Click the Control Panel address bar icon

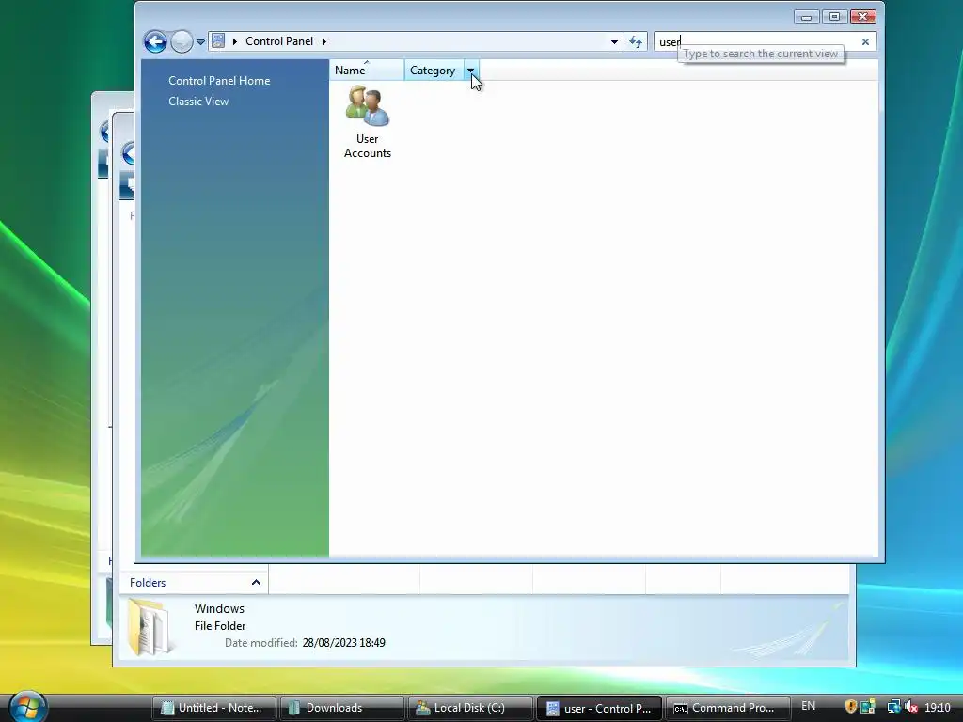point(218,41)
